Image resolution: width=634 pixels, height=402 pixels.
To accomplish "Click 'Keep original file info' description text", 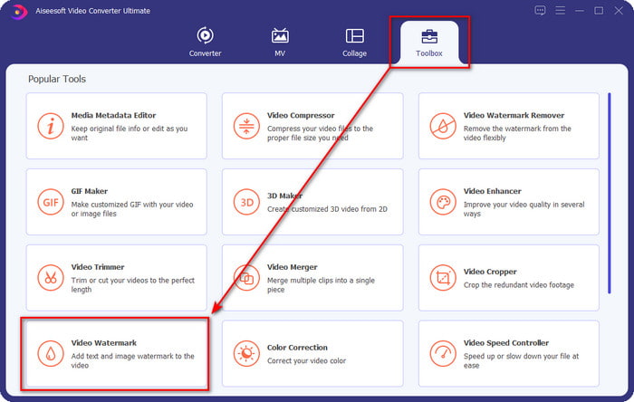I will point(129,133).
